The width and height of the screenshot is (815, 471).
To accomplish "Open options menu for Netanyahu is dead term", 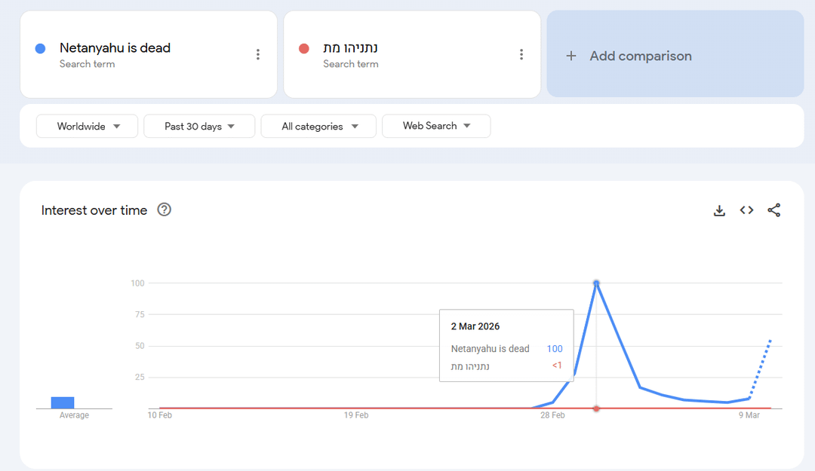I will [x=258, y=54].
